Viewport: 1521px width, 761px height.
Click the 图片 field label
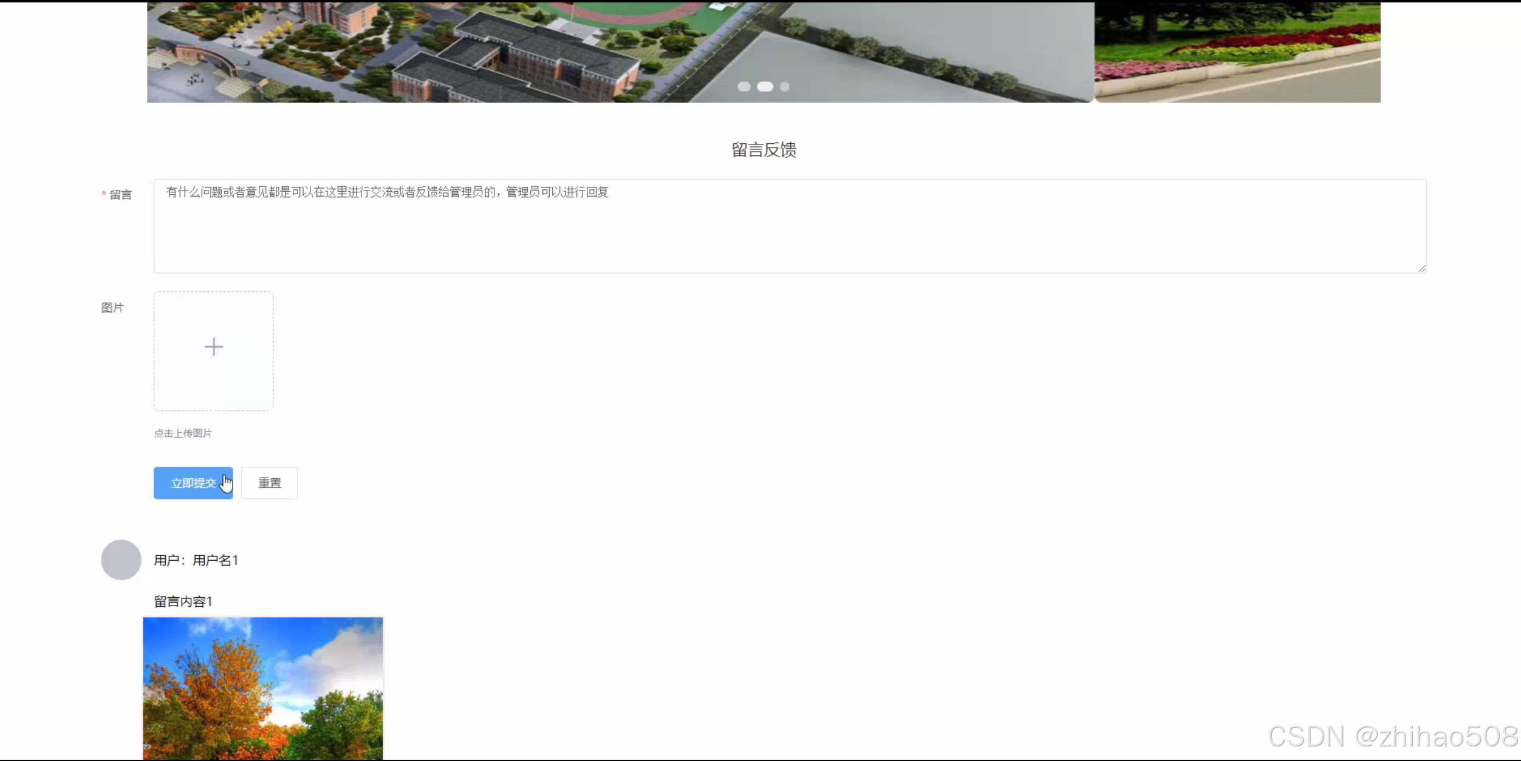point(112,308)
